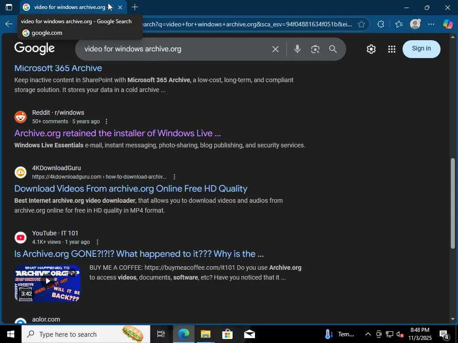The image size is (458, 343).
Task: Open Is Archive.org GONE YouTube result
Action: pos(139,254)
